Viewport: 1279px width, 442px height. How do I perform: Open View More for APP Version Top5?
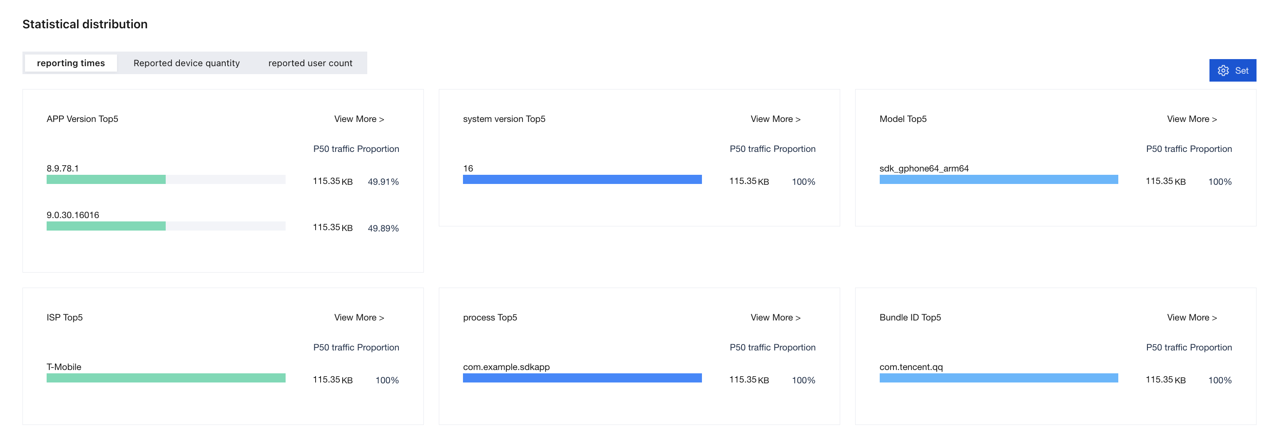click(359, 119)
